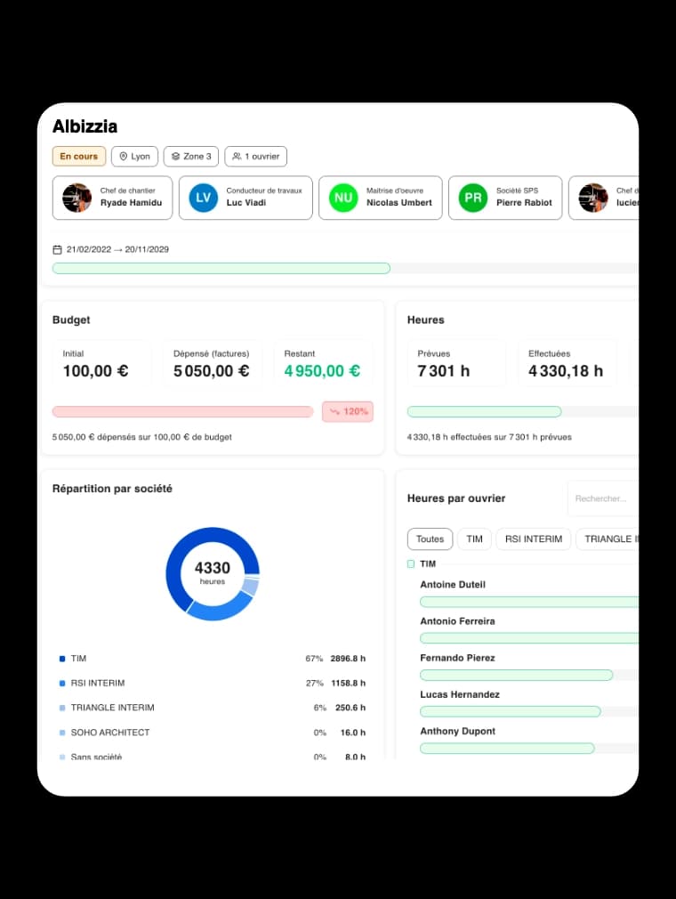Click the LV avatar for Luc Viadi
This screenshot has height=899, width=676.
click(204, 198)
